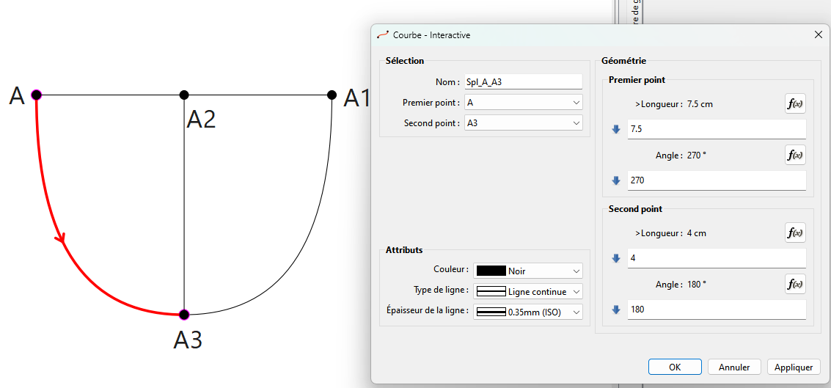Open the Type de ligne dropdown
Screen dimensions: 831x388
(x=528, y=291)
